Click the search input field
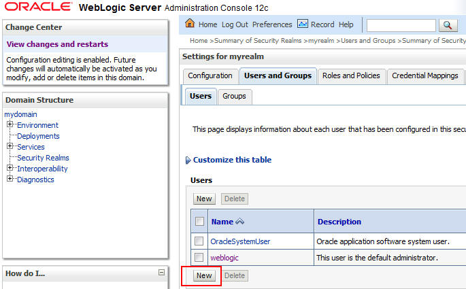 click(401, 26)
